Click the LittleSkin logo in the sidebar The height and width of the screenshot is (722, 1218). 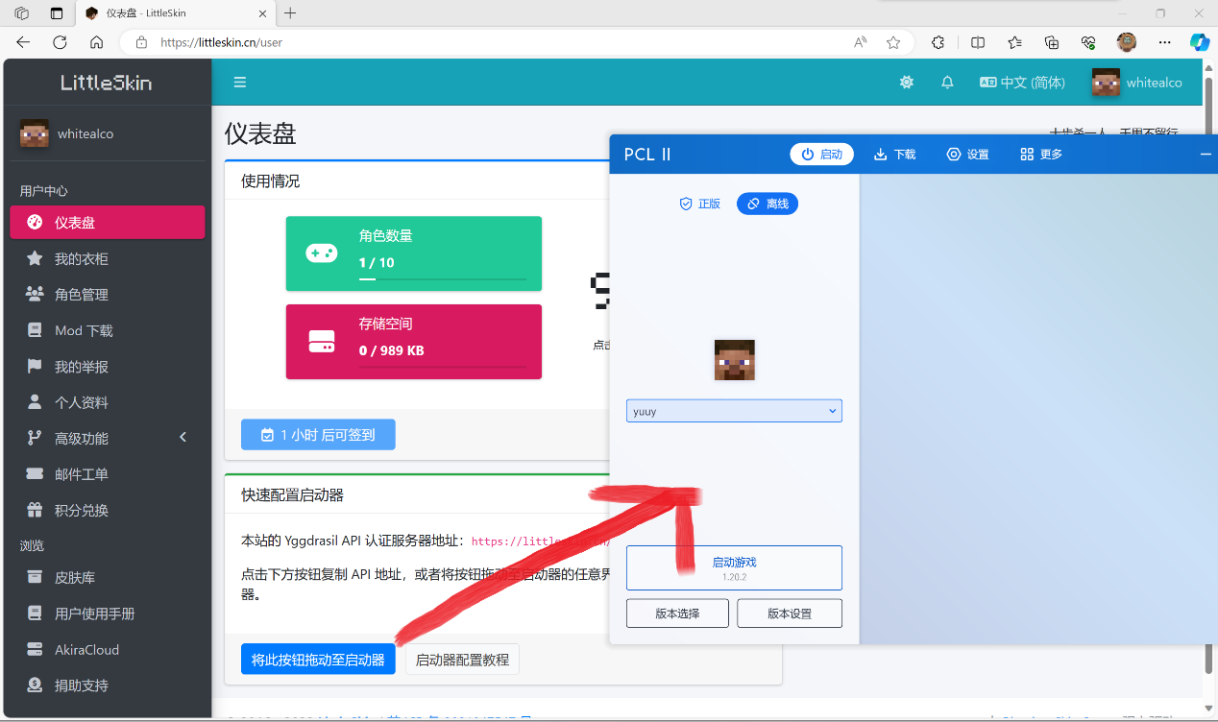(106, 83)
